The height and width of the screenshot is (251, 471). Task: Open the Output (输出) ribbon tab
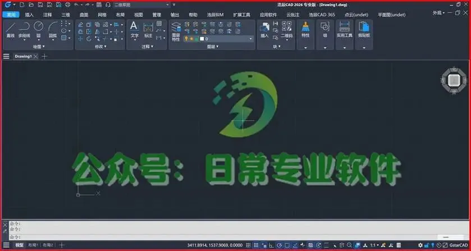[x=175, y=15]
